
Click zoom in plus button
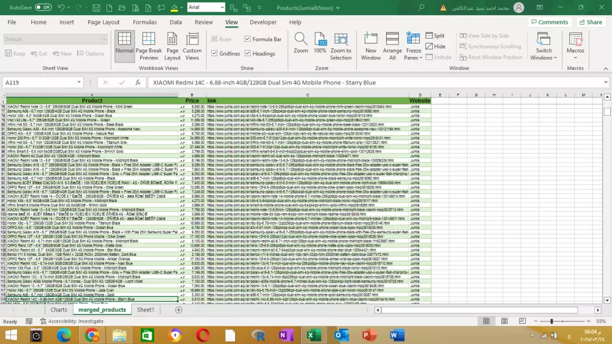[x=588, y=321]
